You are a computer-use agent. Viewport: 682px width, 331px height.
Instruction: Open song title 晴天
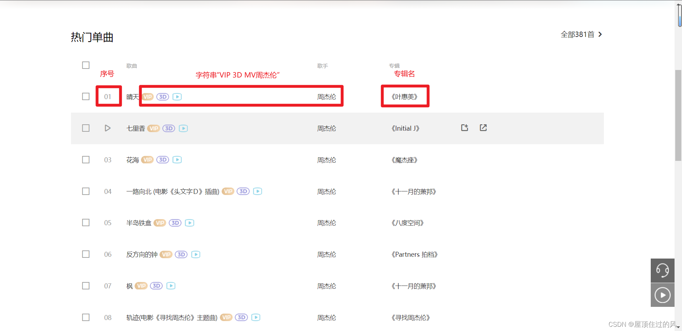pos(133,97)
